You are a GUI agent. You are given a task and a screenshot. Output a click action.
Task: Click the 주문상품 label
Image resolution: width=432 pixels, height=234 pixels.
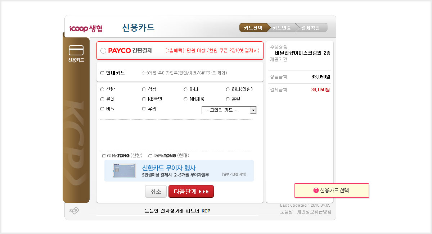279,47
